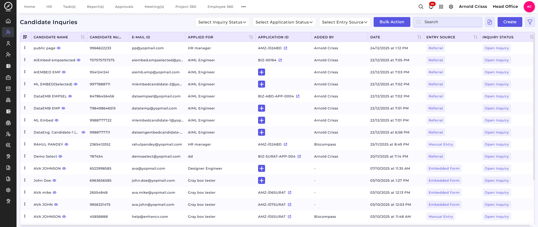This screenshot has height=227, width=538.
Task: View AiEmbed empselected details via eye icon
Action: [79, 60]
